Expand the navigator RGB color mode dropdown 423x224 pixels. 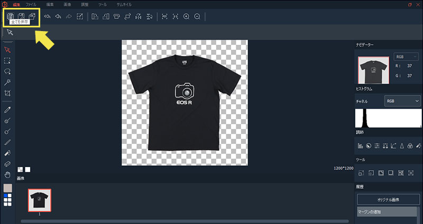click(x=406, y=56)
